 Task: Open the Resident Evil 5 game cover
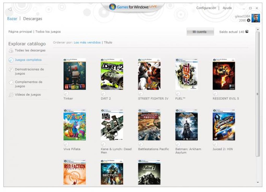click(x=224, y=74)
